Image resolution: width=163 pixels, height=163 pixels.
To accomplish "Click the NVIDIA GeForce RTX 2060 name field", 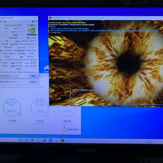I will tap(13, 25).
